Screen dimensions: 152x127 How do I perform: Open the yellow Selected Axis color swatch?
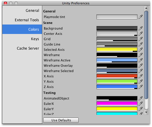pos(117,50)
